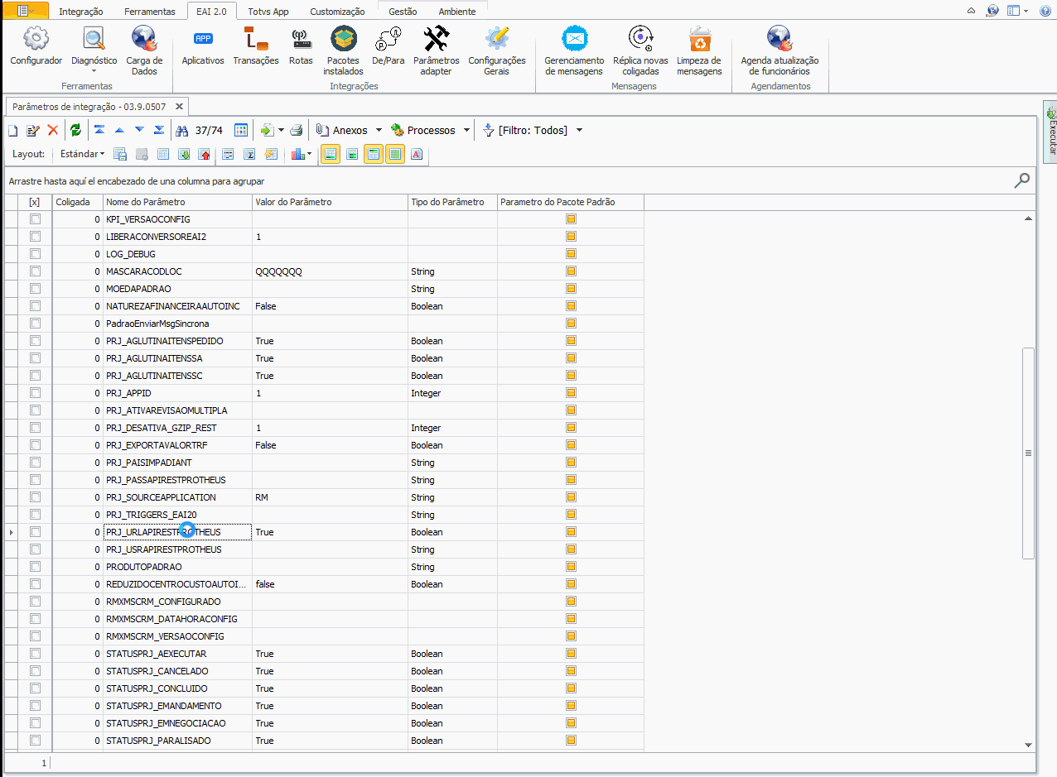Image resolution: width=1057 pixels, height=777 pixels.
Task: Open Pacotes instalados
Action: click(344, 50)
